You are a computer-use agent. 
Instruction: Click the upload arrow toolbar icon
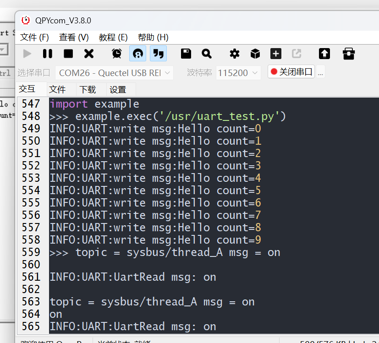pyautogui.click(x=324, y=54)
